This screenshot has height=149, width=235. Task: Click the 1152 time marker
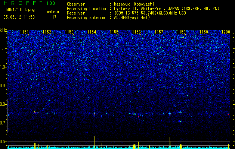click(47, 32)
